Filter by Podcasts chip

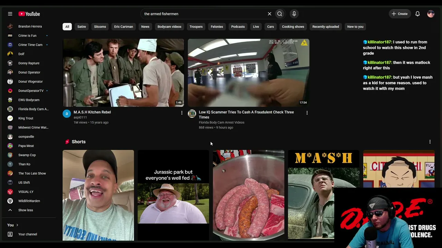click(x=238, y=27)
